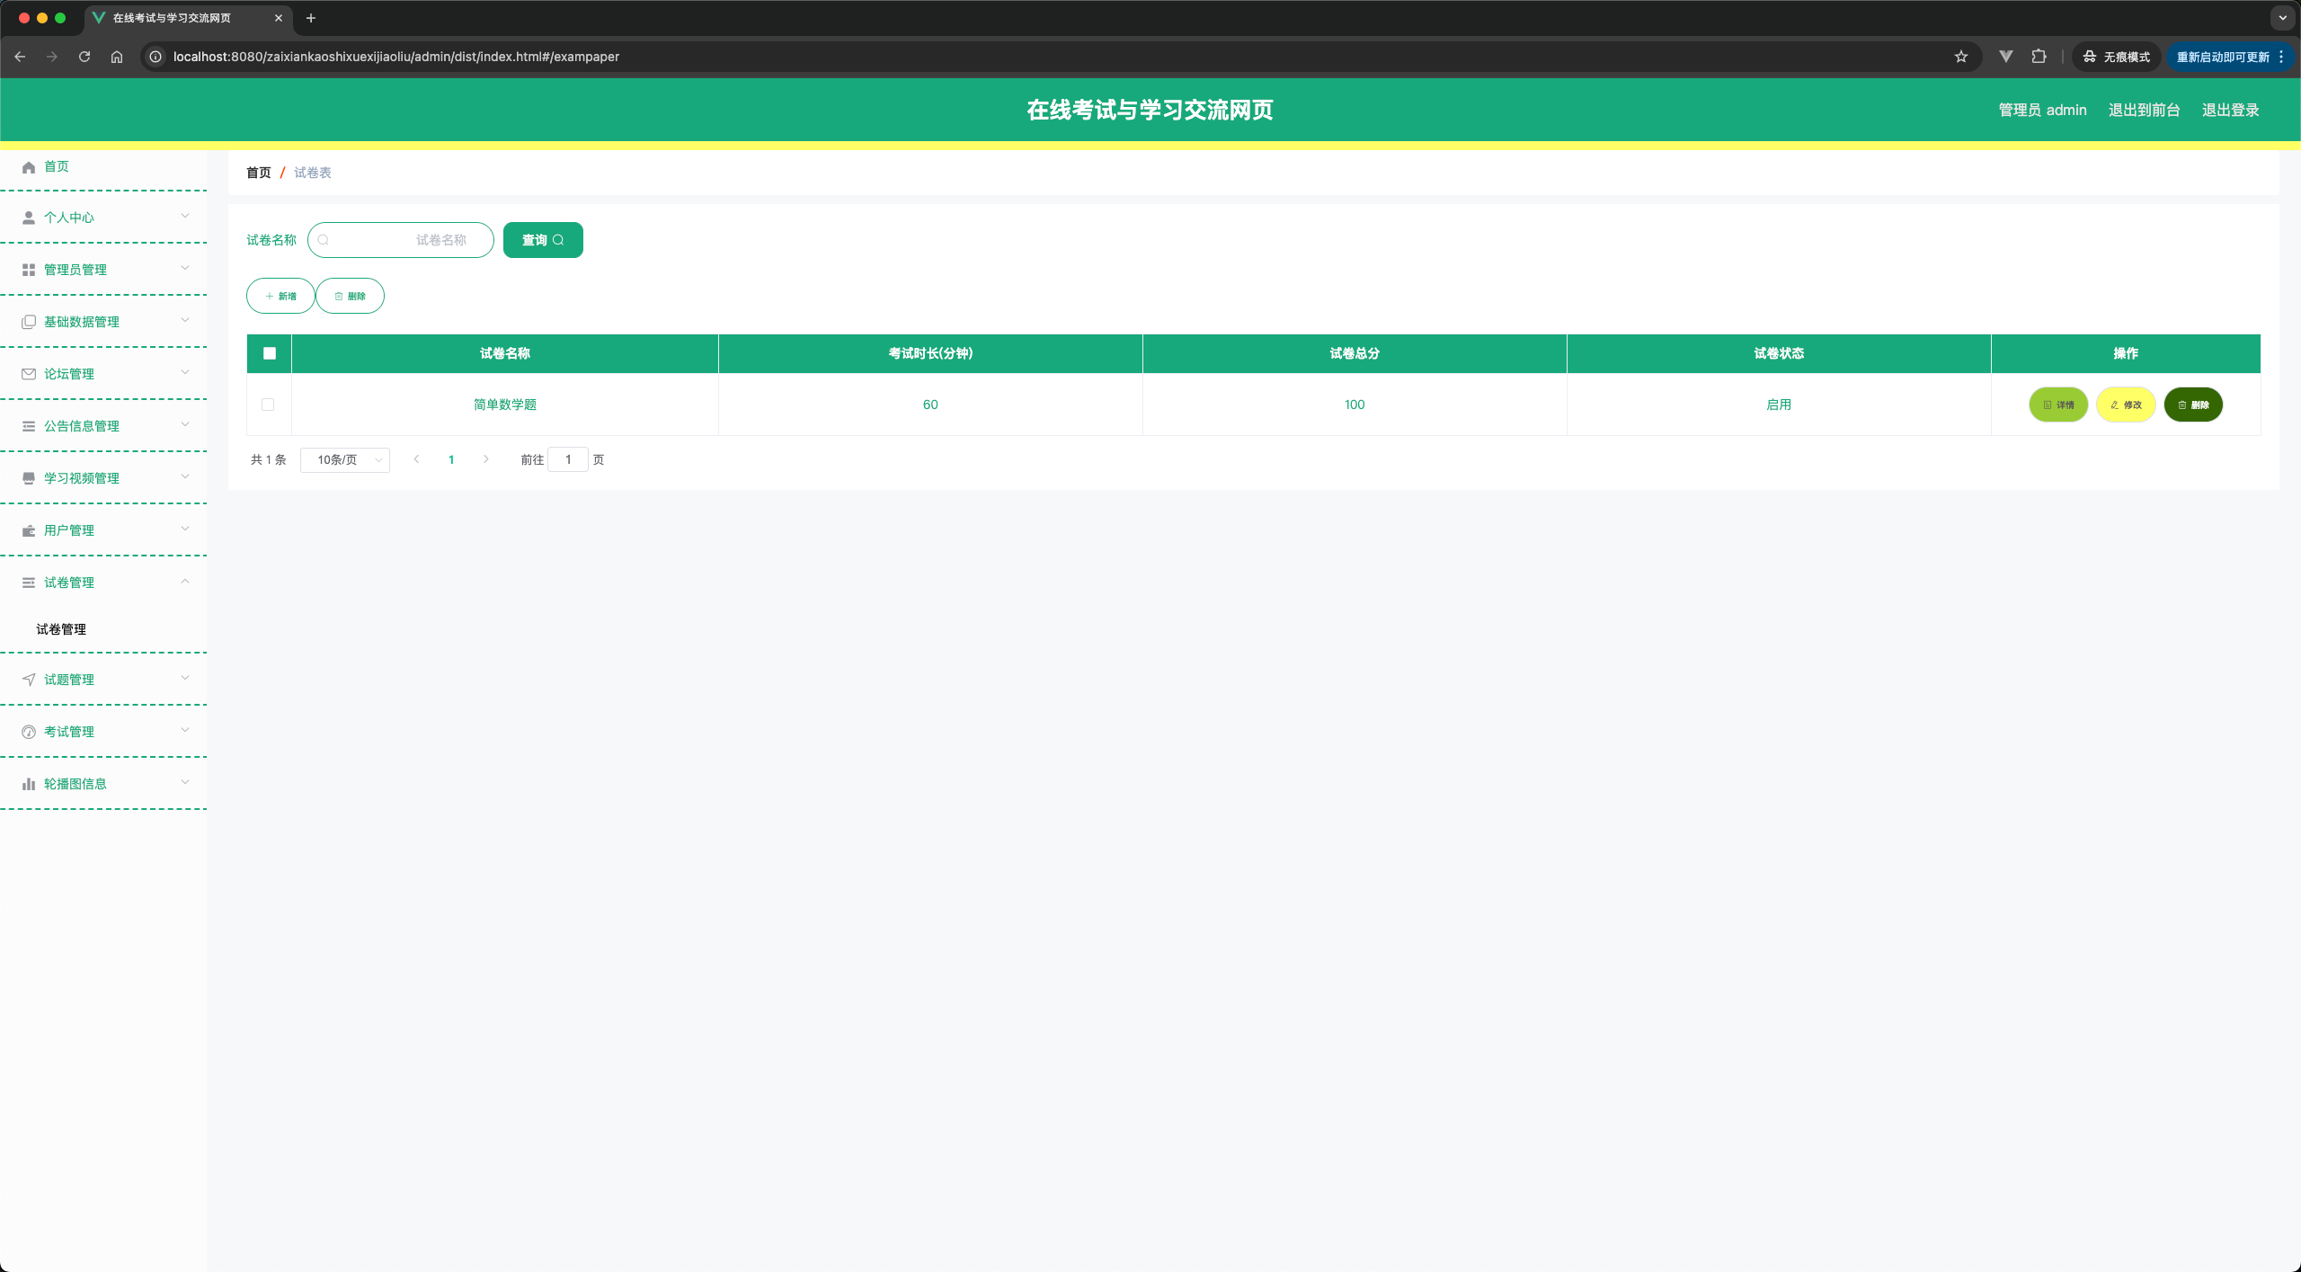Click the site info icon in address bar
The width and height of the screenshot is (2301, 1272).
tap(155, 57)
